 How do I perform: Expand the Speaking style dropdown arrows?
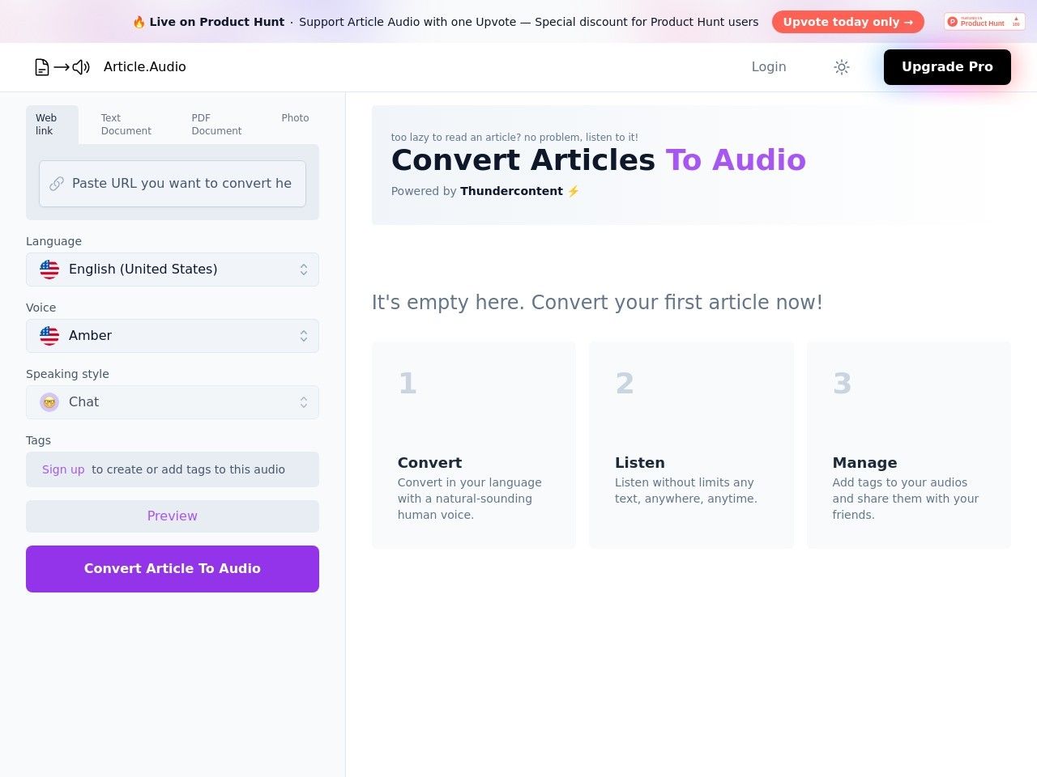(x=304, y=402)
